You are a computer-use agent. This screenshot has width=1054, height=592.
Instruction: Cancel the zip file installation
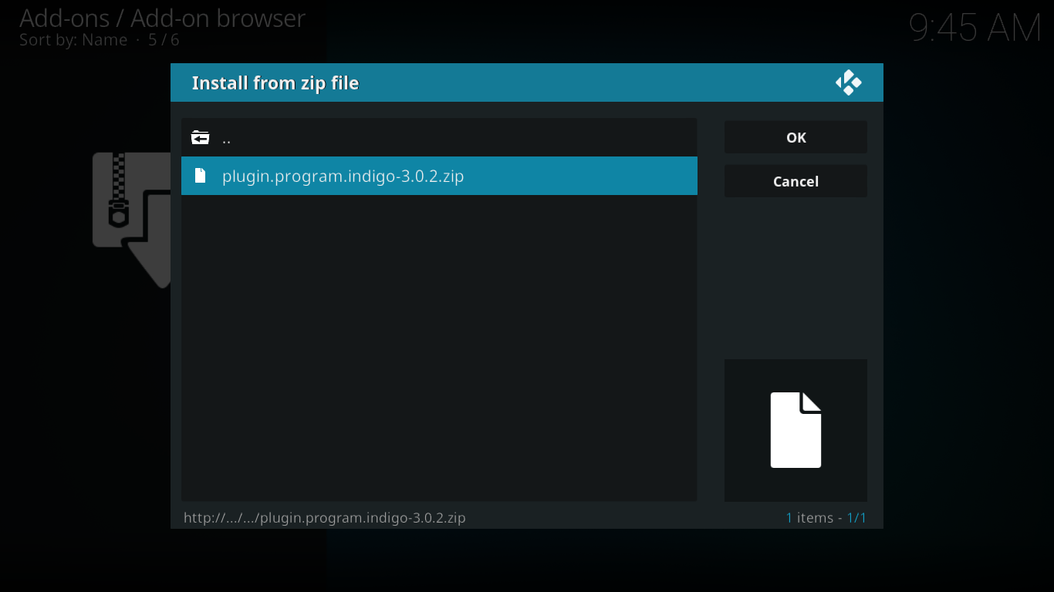796,180
